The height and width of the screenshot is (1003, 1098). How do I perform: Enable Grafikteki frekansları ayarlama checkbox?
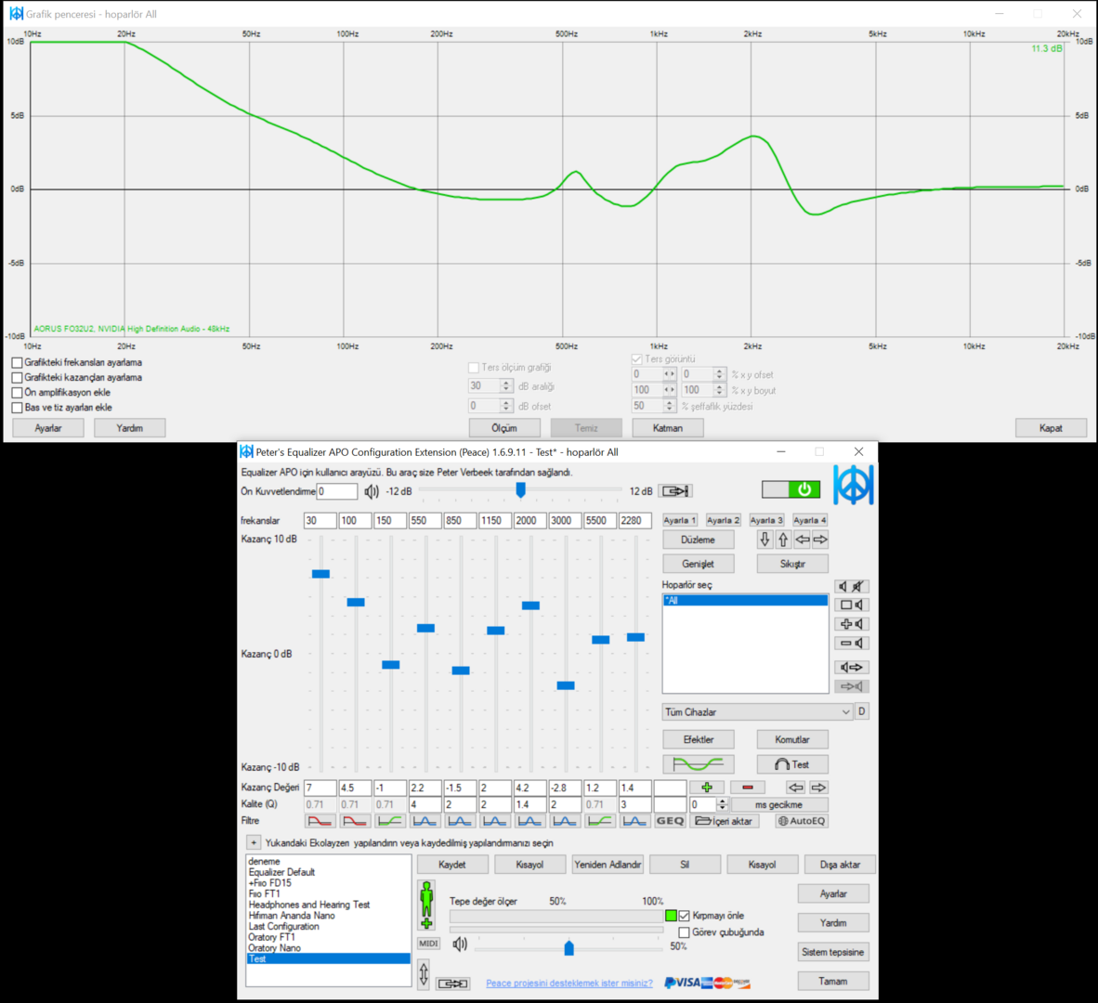(17, 362)
